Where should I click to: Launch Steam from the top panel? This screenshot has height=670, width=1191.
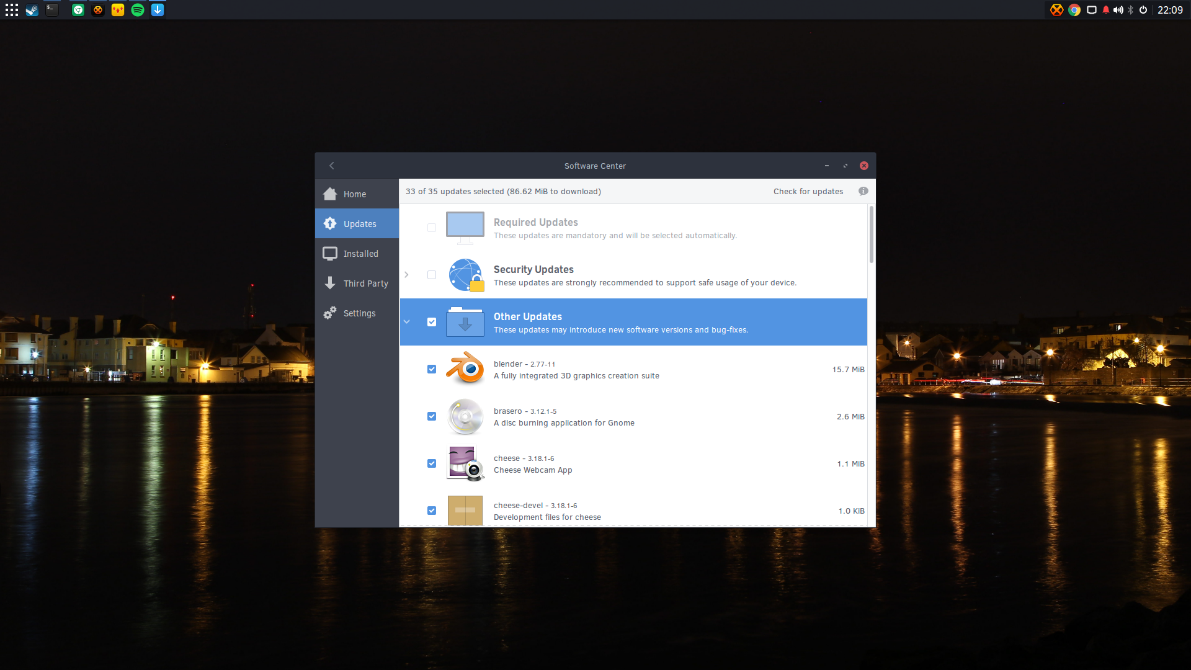click(32, 10)
